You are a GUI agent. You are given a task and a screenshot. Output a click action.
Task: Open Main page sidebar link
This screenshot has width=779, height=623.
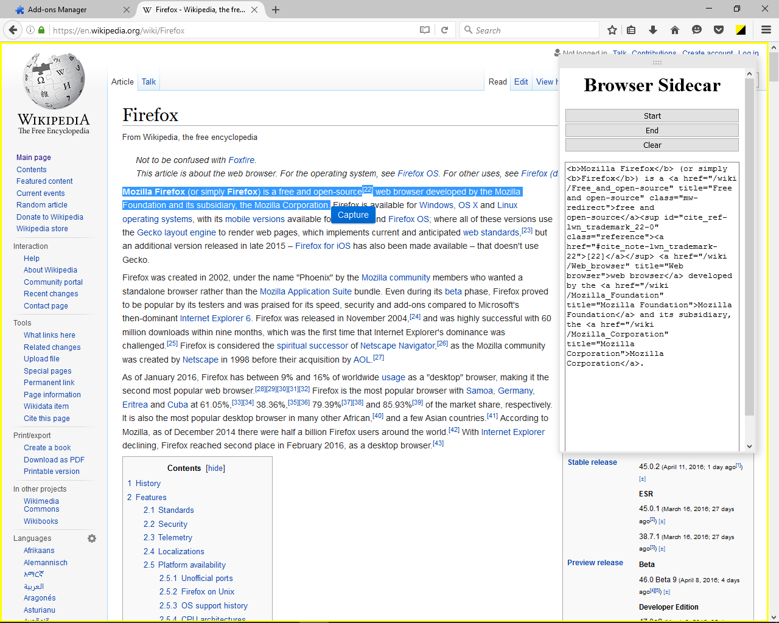coord(33,158)
